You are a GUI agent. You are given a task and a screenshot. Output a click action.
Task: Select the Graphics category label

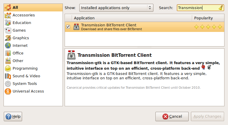(21, 38)
